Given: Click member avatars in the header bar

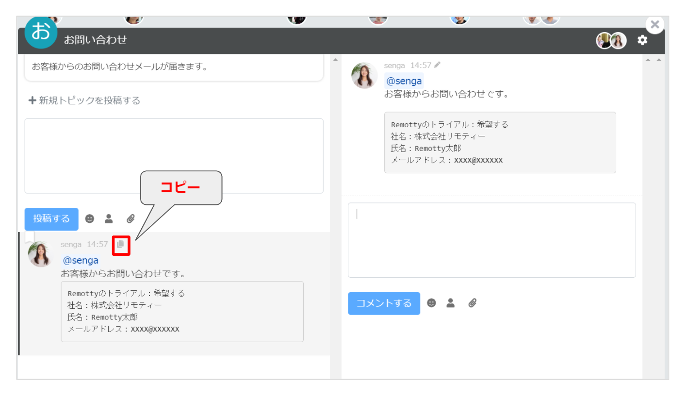Looking at the screenshot, I should (x=611, y=41).
